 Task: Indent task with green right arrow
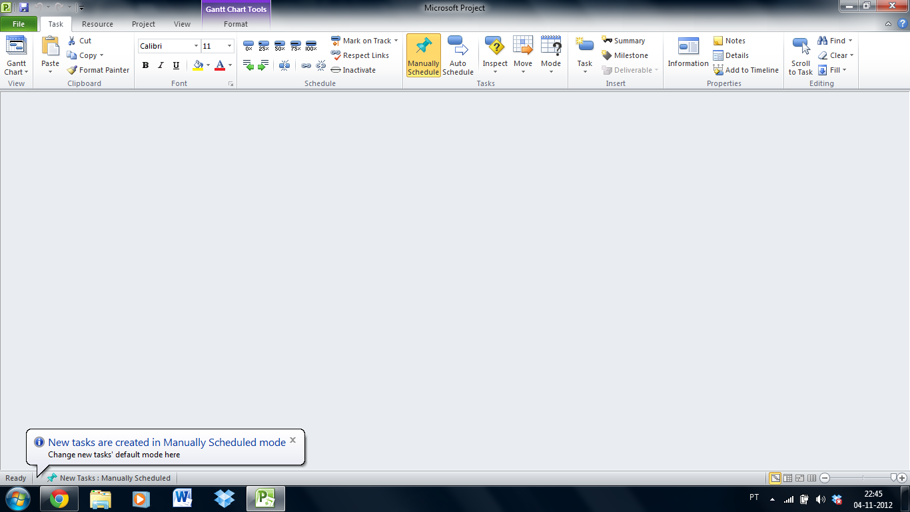pos(263,65)
